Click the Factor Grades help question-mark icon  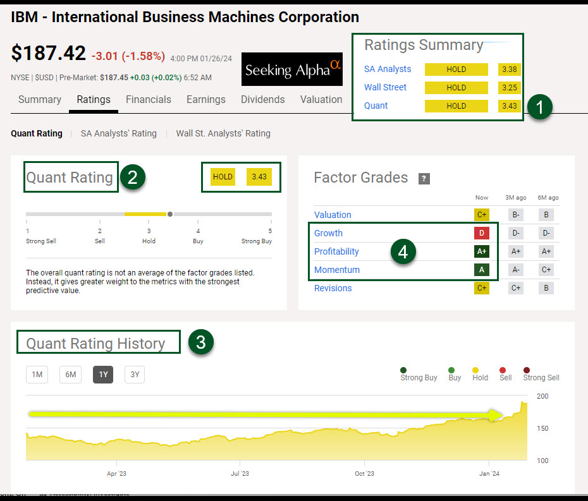[x=424, y=179]
